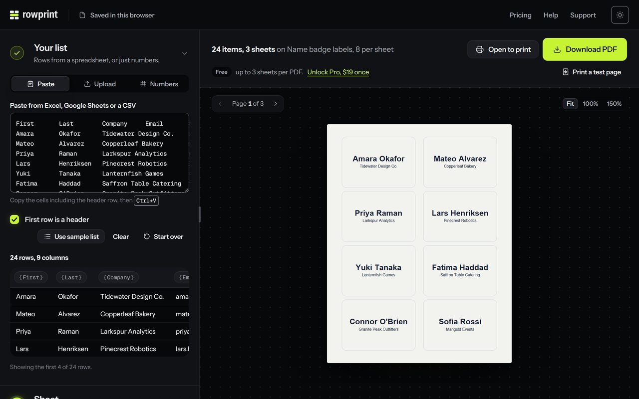Clear the pasted list

click(x=121, y=236)
